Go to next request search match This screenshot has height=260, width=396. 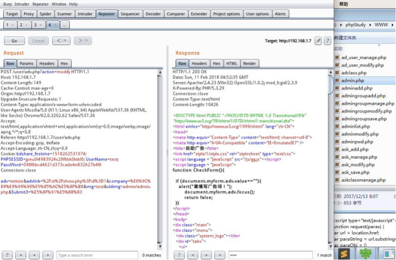[x=48, y=255]
